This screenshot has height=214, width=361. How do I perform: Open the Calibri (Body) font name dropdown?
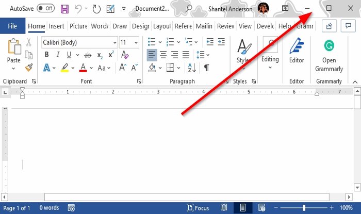(x=79, y=42)
